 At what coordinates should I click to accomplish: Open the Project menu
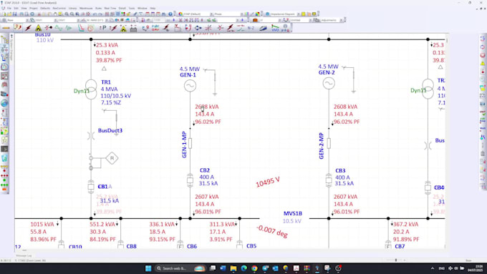33,9
